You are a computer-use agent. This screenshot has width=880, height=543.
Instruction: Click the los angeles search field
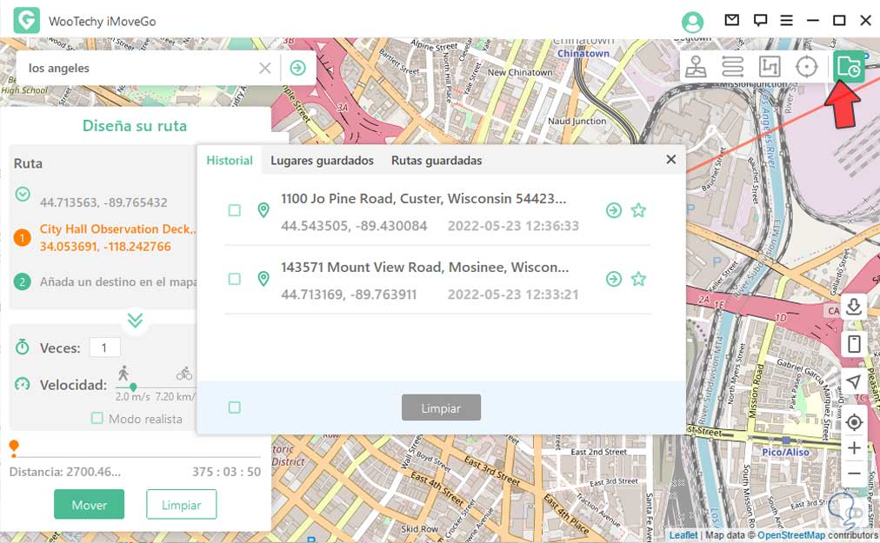(140, 69)
